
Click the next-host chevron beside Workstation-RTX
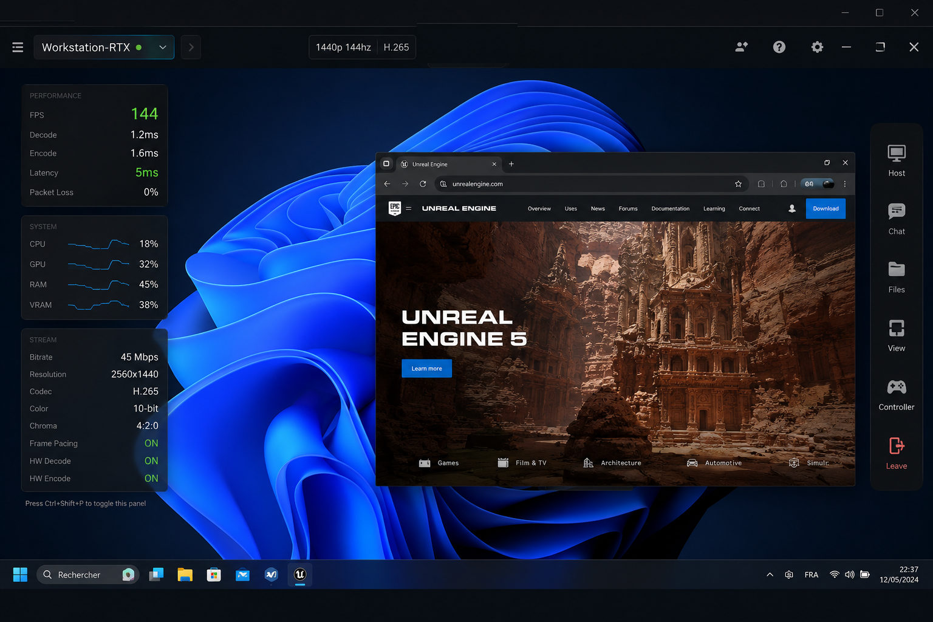pos(191,47)
